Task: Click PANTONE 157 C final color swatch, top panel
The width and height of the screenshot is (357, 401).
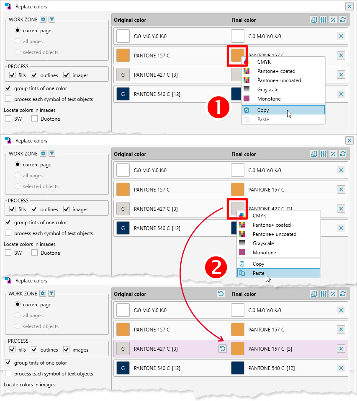Action: coord(237,55)
